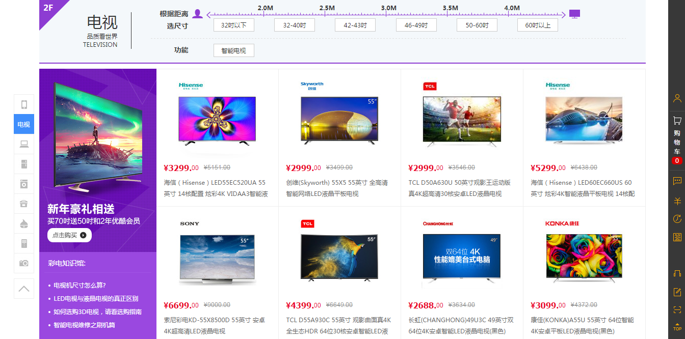Open the feedback edit icon in right sidebar
This screenshot has height=339, width=685.
click(677, 292)
